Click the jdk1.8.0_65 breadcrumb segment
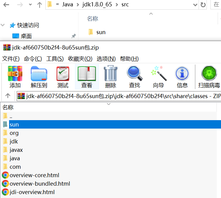 click(x=97, y=5)
